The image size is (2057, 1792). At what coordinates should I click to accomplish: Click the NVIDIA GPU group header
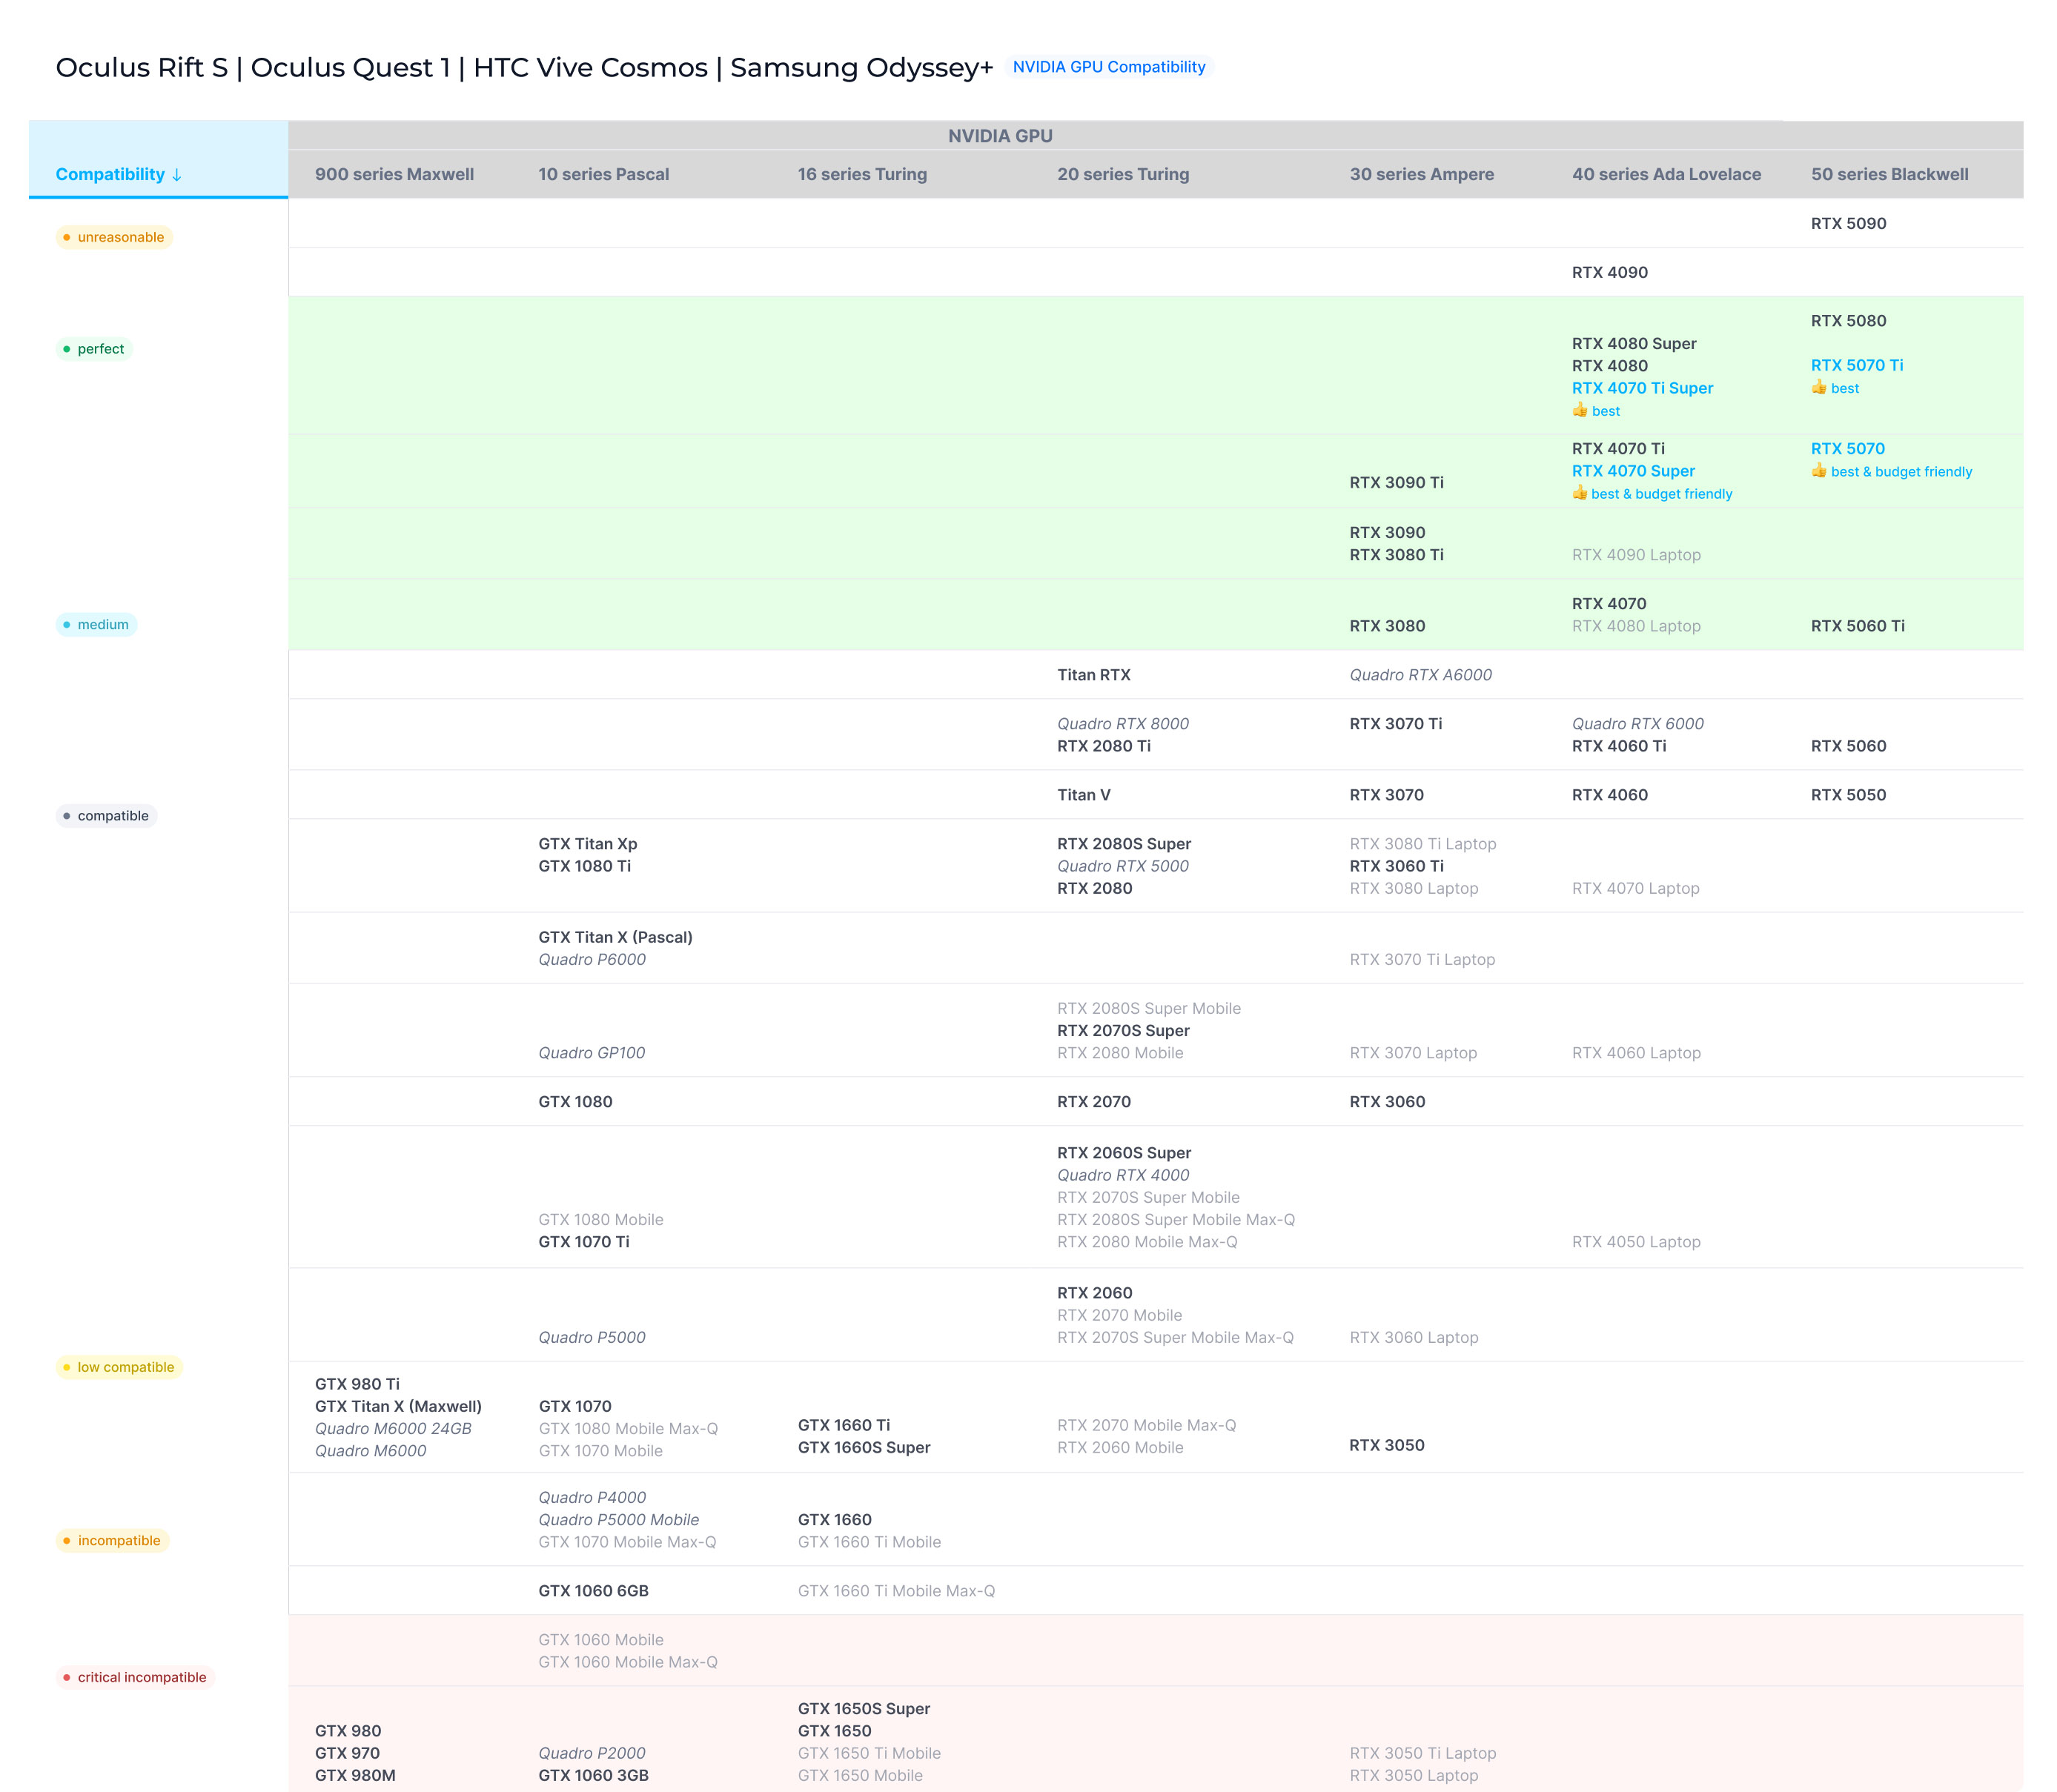[1000, 136]
